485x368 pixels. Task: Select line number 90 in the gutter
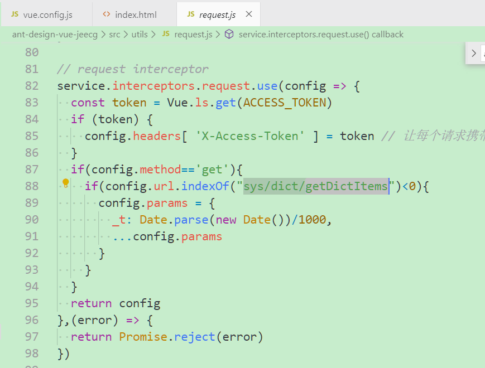click(32, 219)
